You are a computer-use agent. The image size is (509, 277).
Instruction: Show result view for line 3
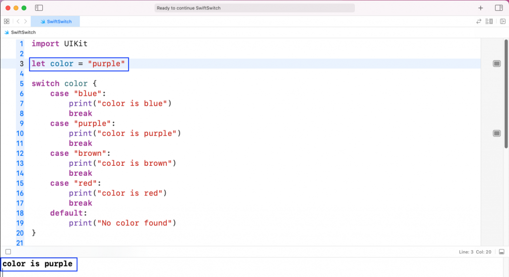[x=497, y=64]
